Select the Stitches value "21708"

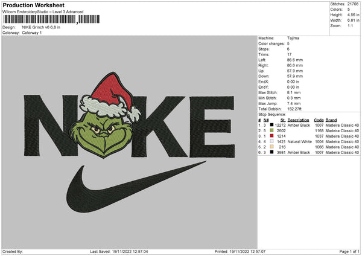point(353,4)
